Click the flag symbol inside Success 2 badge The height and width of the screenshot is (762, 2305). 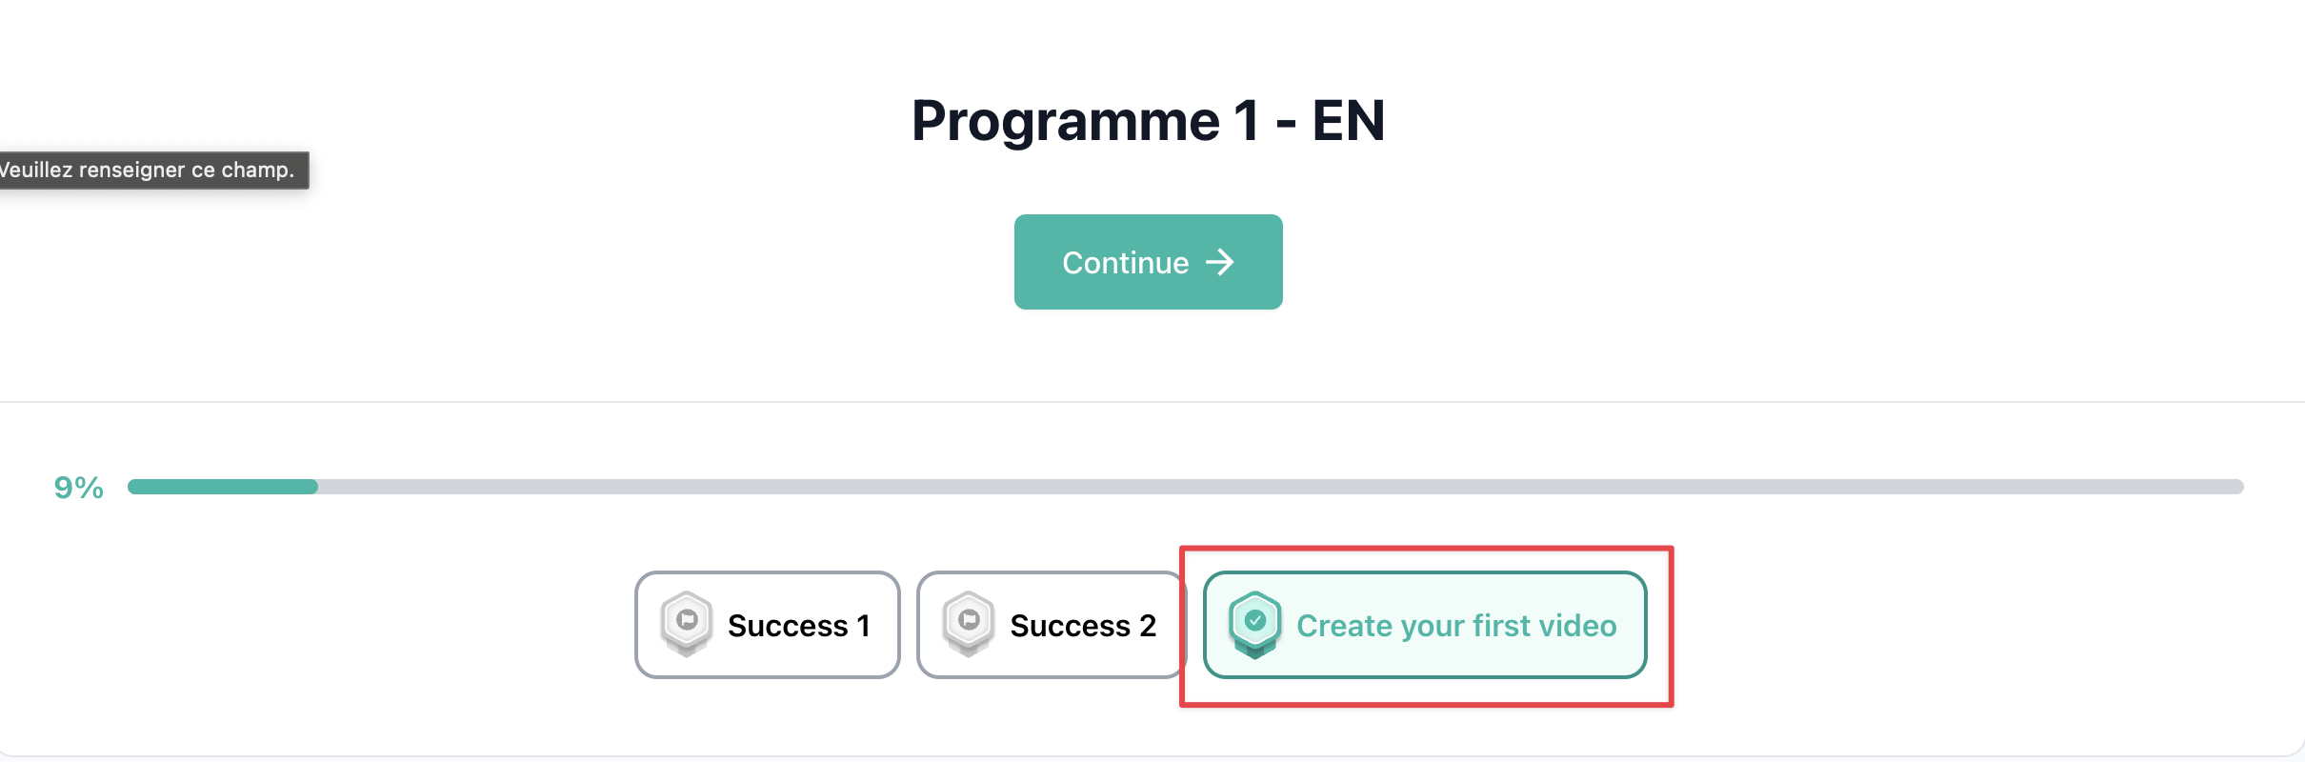[x=969, y=620]
